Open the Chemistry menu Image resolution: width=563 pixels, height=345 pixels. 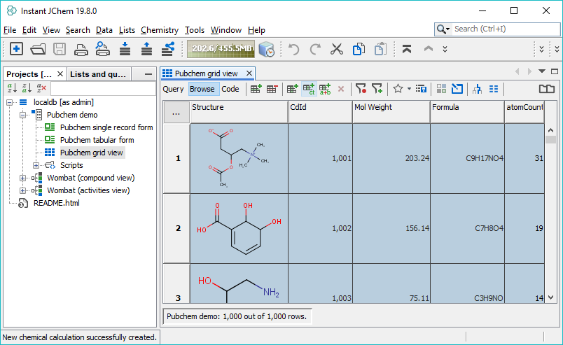click(x=159, y=30)
